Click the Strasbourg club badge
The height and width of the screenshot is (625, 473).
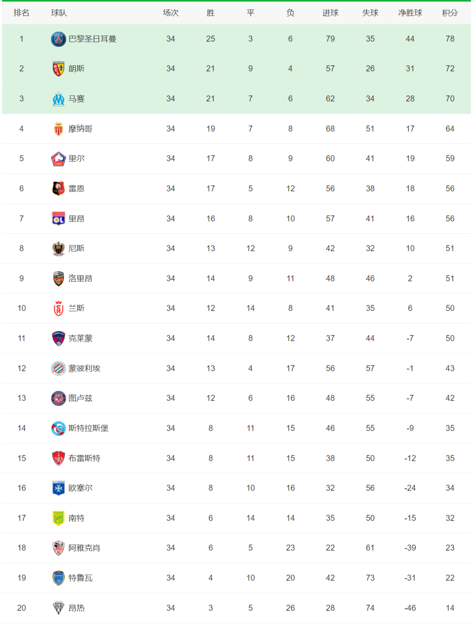58,428
